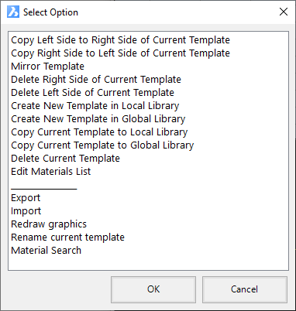Select Delete Right Side of Current Template
The width and height of the screenshot is (296, 311).
click(96, 80)
